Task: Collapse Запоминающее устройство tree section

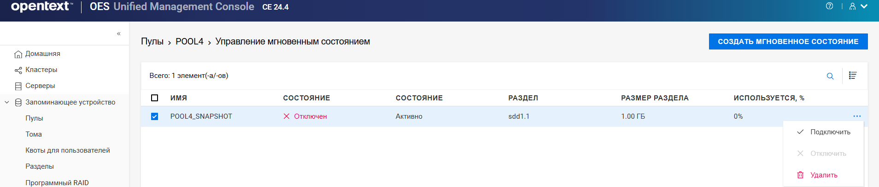Action: tap(7, 102)
